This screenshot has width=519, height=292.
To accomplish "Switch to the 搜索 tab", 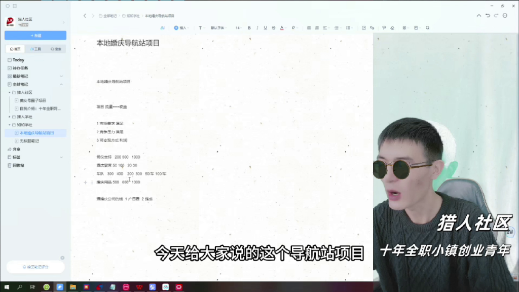I will click(x=56, y=49).
